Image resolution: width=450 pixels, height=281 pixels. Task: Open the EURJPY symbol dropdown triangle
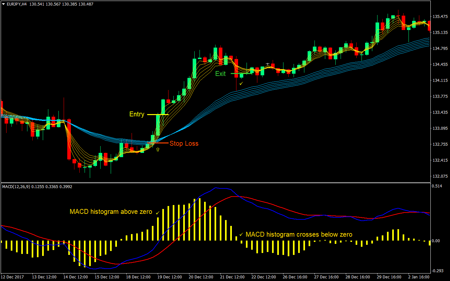(x=3, y=4)
